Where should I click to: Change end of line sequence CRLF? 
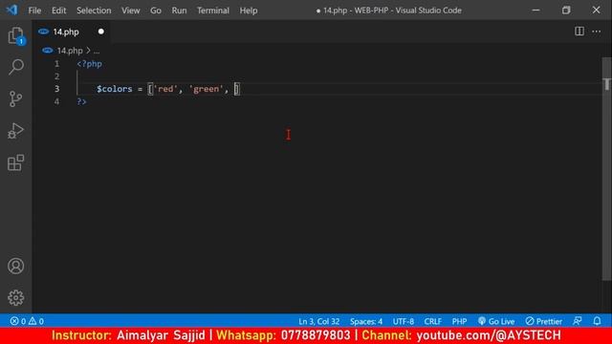432,321
